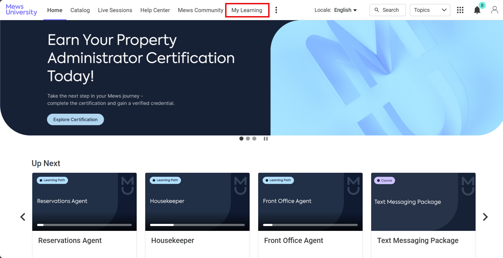
Task: Open the Reservations Agent title link
Action: point(70,241)
